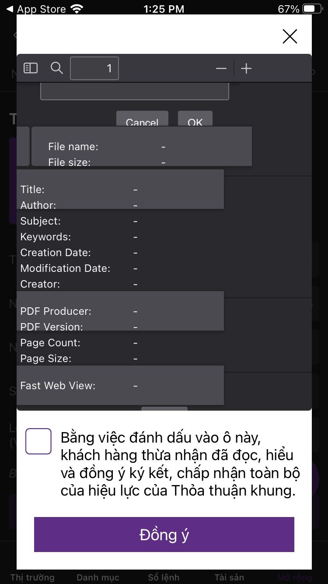
Task: Zoom in with the plus icon
Action: point(246,68)
